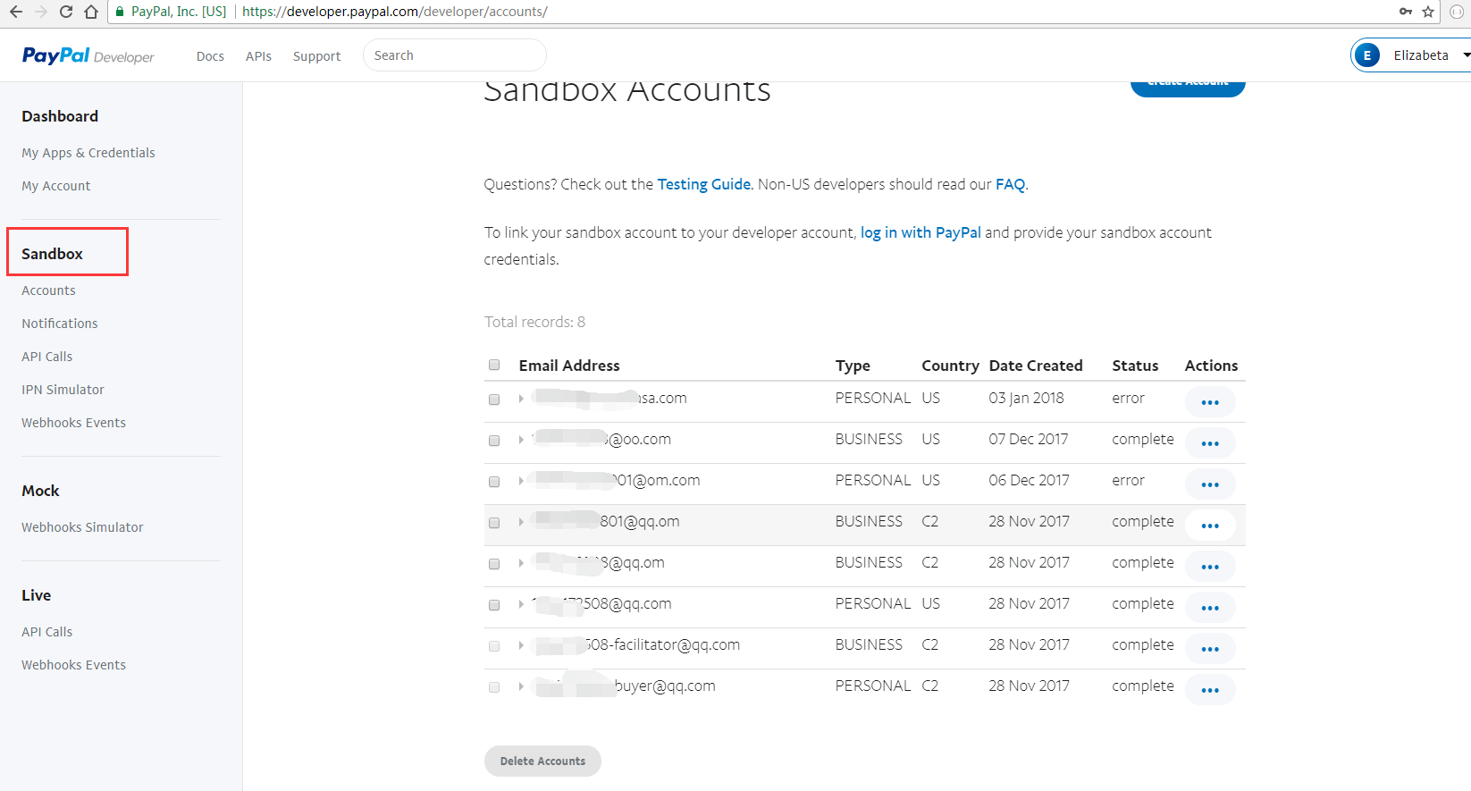This screenshot has height=791, width=1471.
Task: Open Live API Calls in sidebar
Action: [x=47, y=632]
